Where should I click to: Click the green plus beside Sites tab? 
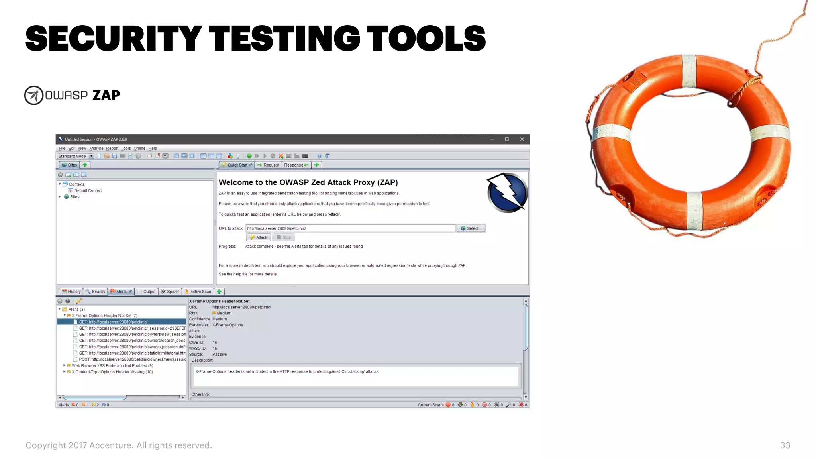click(85, 165)
